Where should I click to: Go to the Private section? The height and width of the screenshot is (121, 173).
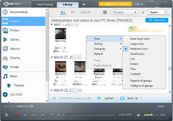point(14,67)
